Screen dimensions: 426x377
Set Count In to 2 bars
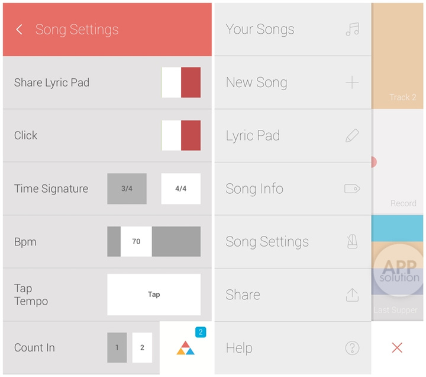(x=142, y=348)
